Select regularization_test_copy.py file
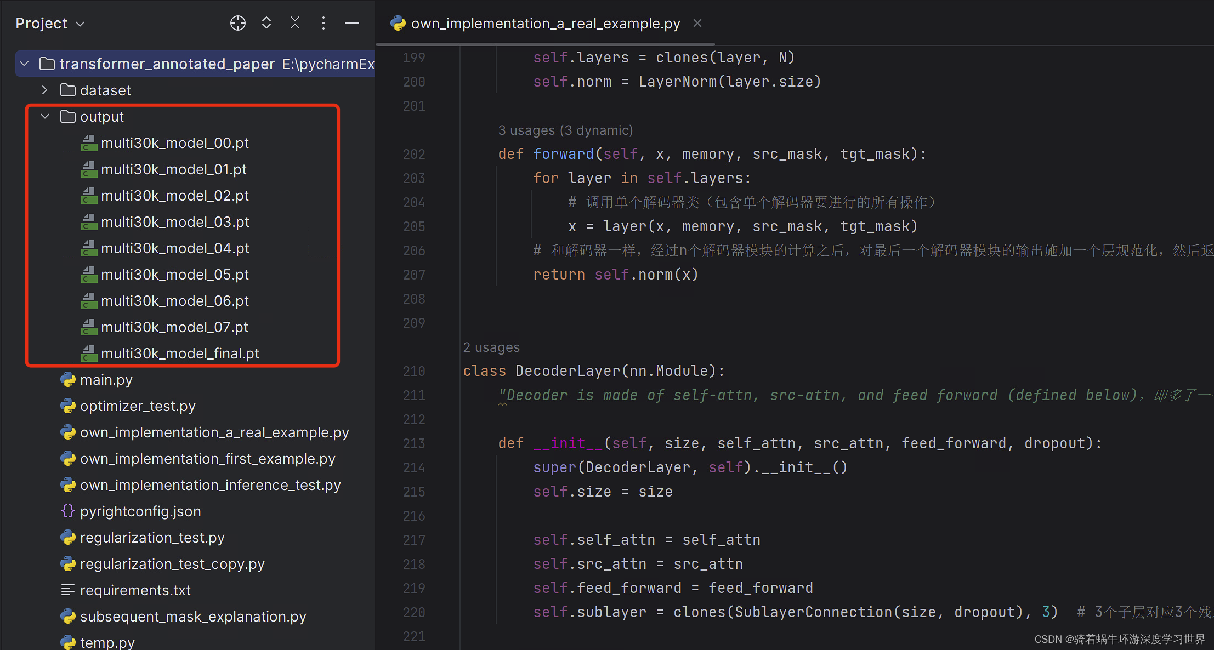Viewport: 1214px width, 650px height. pyautogui.click(x=172, y=564)
